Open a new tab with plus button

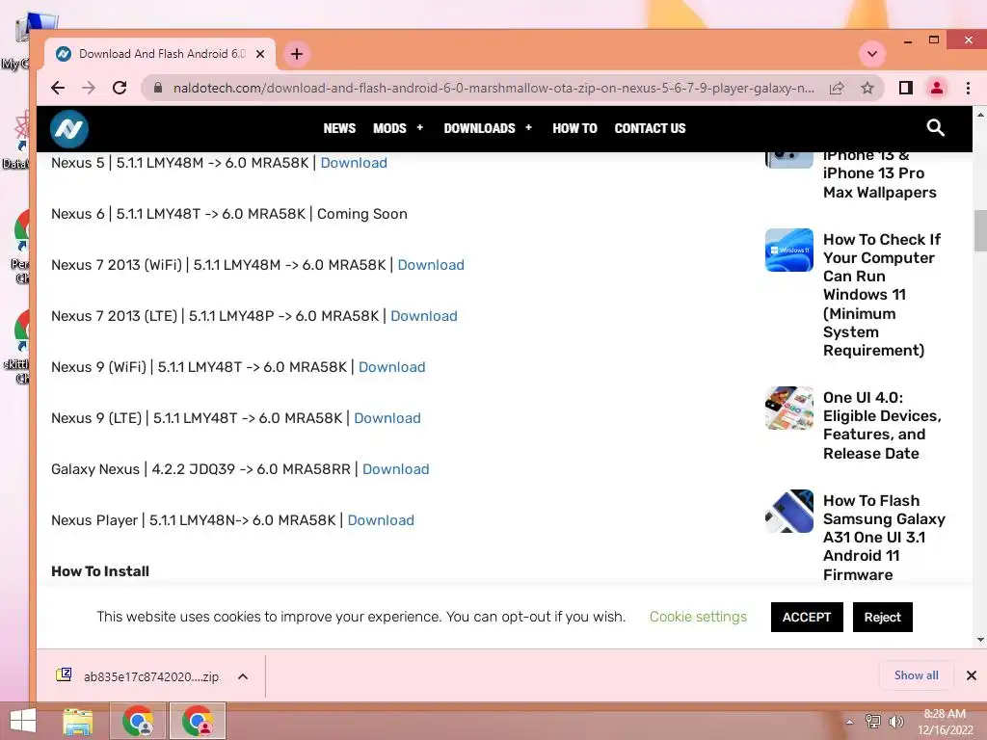[x=297, y=54]
